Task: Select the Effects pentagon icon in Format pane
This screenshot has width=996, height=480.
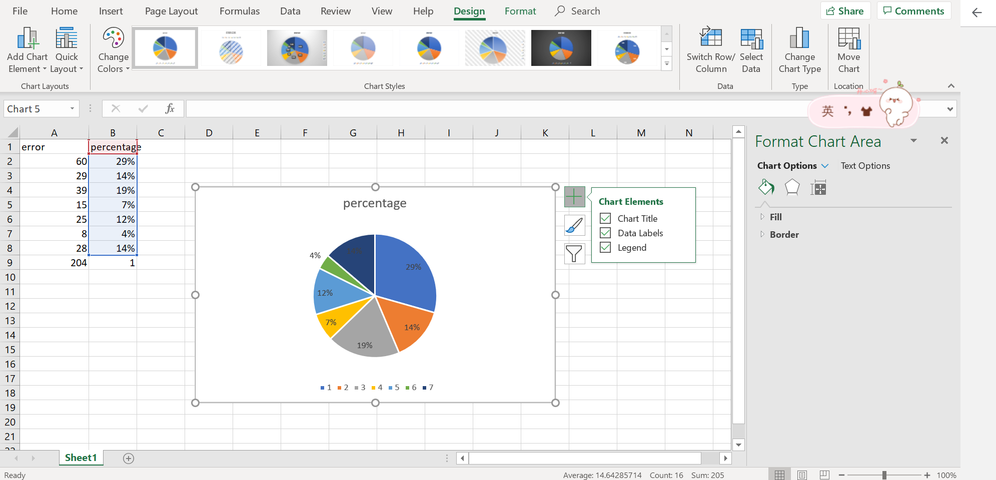Action: point(792,187)
